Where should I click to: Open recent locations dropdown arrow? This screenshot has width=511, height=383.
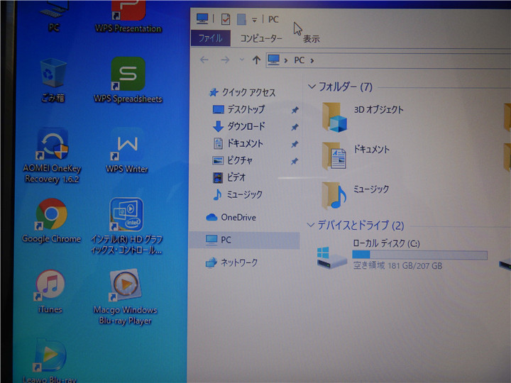click(241, 60)
